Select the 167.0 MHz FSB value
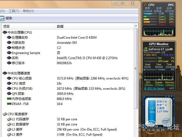This screenshot has height=137, width=182. pos(64,88)
